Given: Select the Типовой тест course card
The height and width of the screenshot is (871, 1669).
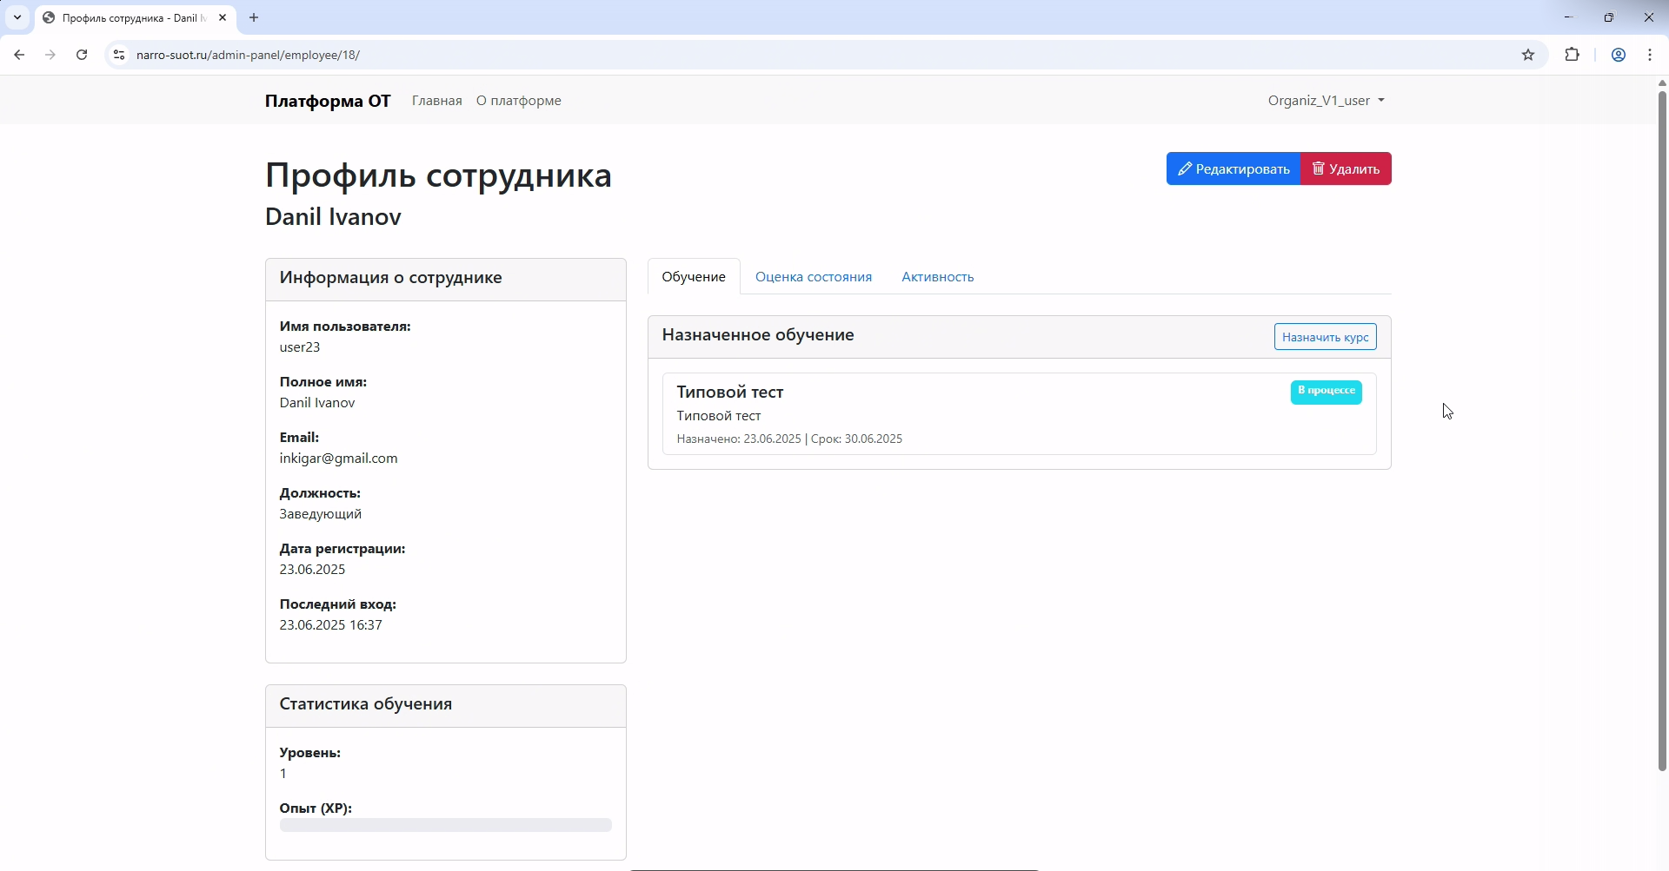Looking at the screenshot, I should click(x=1019, y=414).
